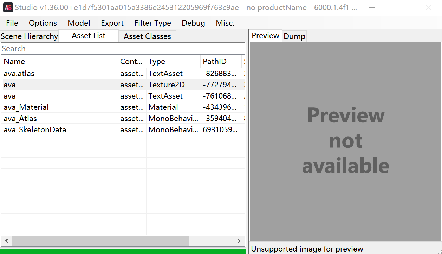Switch to the Asset Classes tab

(x=147, y=36)
